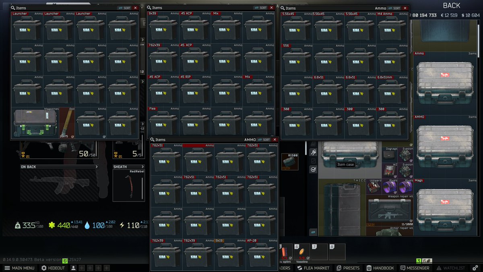Toggle the checkmark filter tab beside the stash

313,170
